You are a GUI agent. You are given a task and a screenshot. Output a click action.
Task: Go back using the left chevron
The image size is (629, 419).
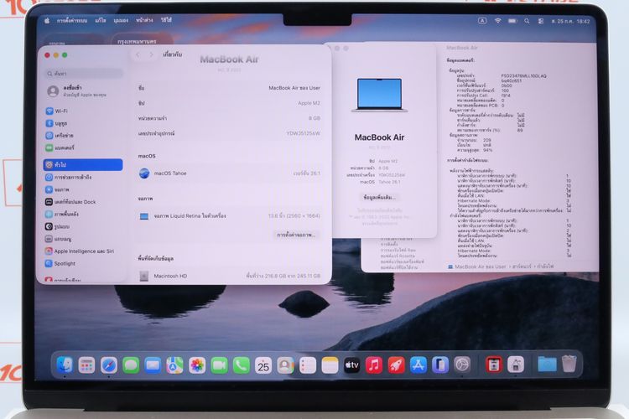pos(138,55)
